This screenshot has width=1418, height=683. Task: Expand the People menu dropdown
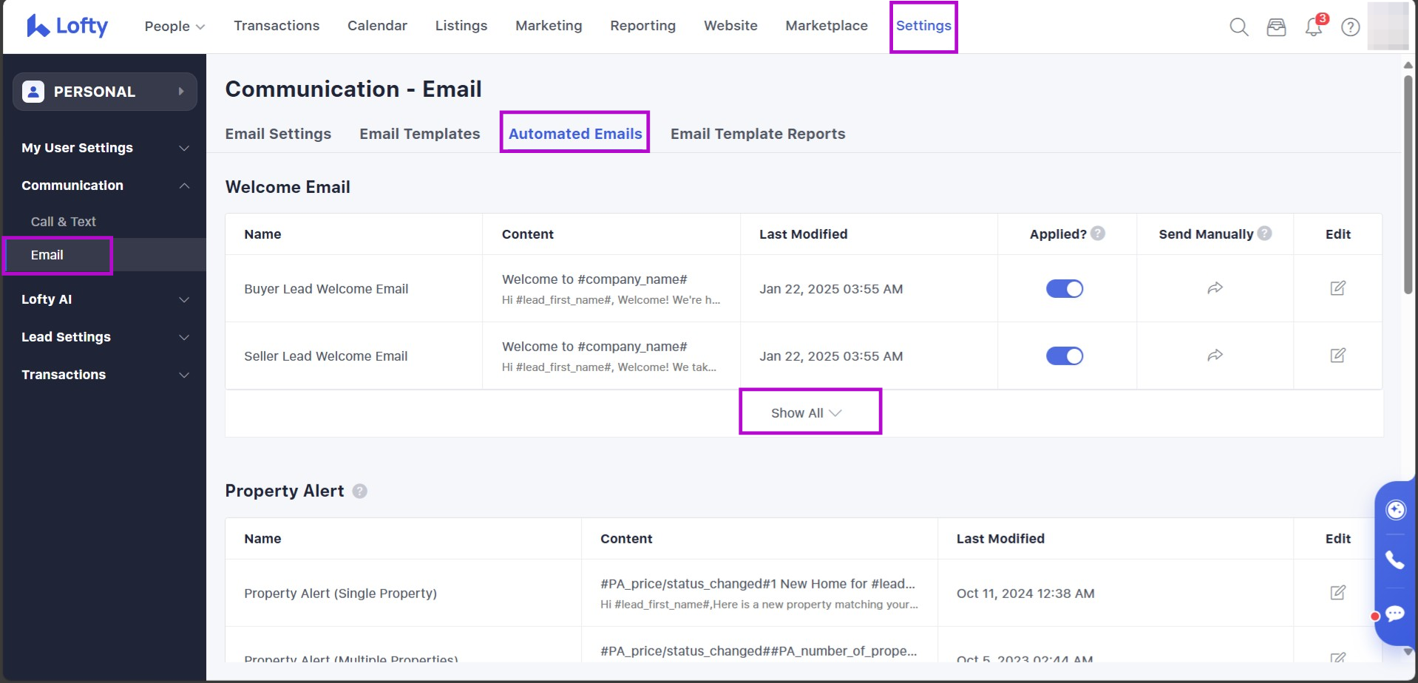[174, 26]
